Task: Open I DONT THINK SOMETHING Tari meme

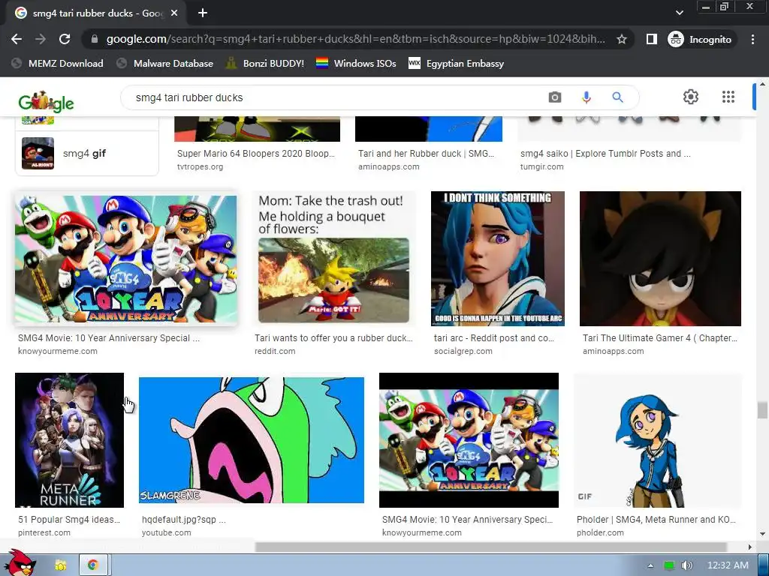Action: [x=498, y=259]
